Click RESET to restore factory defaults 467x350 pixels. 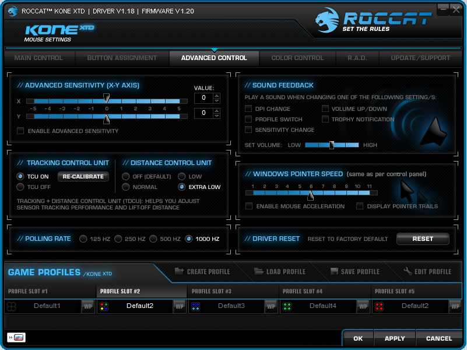[x=422, y=239]
